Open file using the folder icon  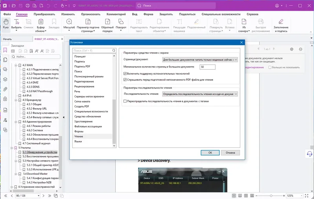coord(14,5)
